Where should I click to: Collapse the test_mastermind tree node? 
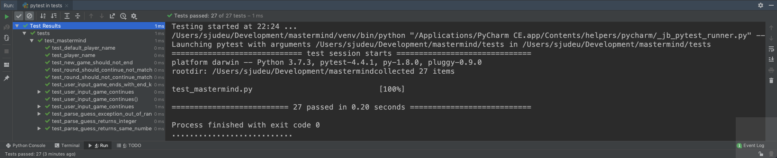pyautogui.click(x=31, y=41)
